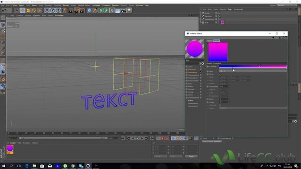Click the Light object icon
The height and width of the screenshot is (169, 301).
coord(129,10)
